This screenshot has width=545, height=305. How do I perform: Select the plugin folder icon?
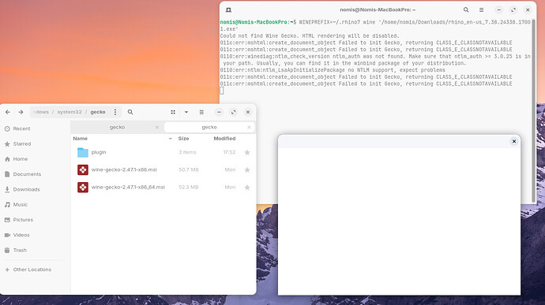point(83,152)
